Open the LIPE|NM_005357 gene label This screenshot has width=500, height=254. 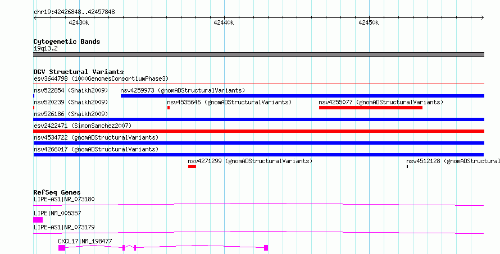point(58,213)
